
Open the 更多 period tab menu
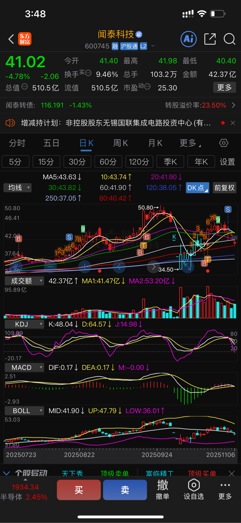[190, 143]
